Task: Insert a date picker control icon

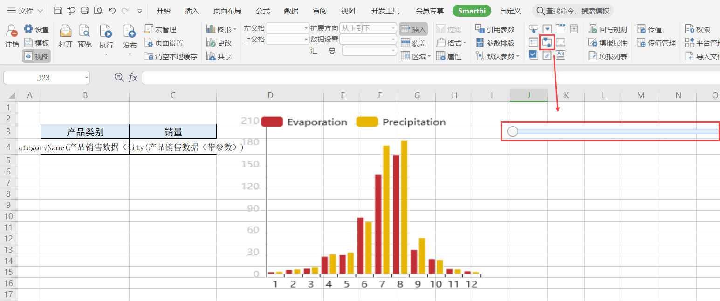Action: tap(574, 29)
